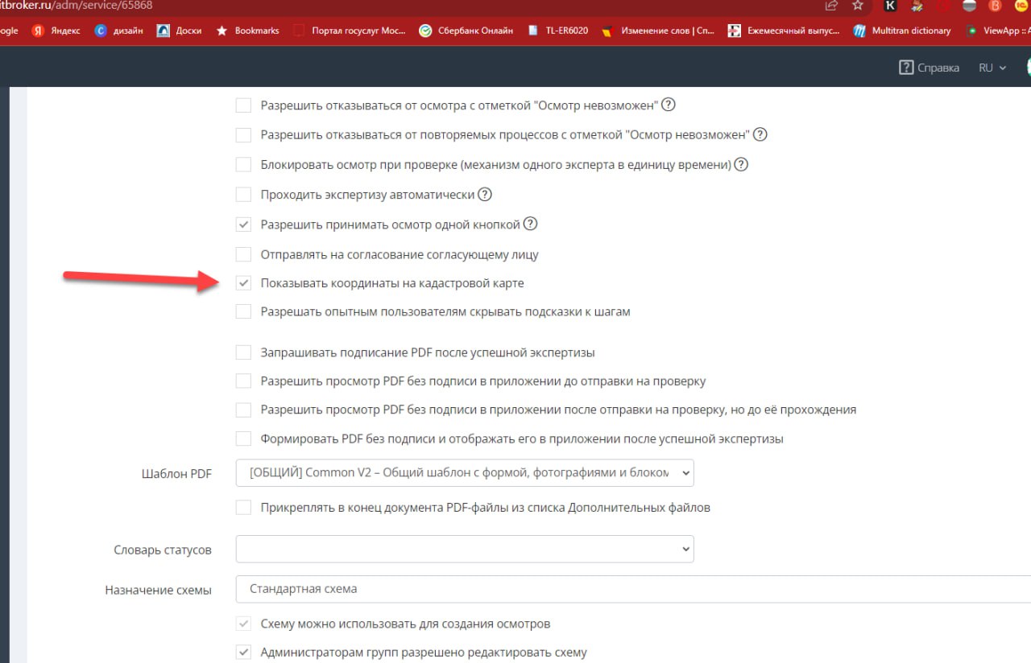Open the yellow 1C browser extension
Viewport: 1031px width, 663px height.
point(1021,6)
